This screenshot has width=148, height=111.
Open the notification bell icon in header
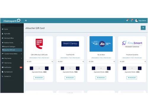coord(131,20)
